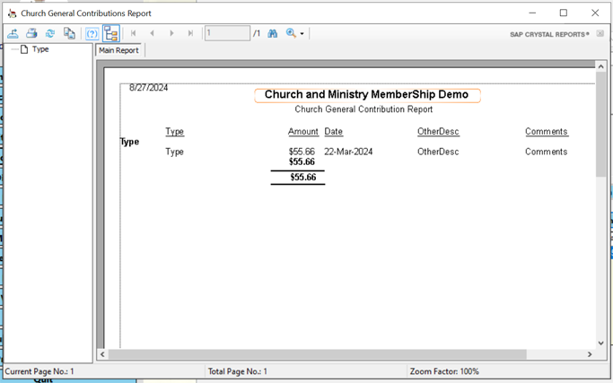Click the horizontal scrollbar left arrow
The width and height of the screenshot is (613, 383).
pos(102,354)
